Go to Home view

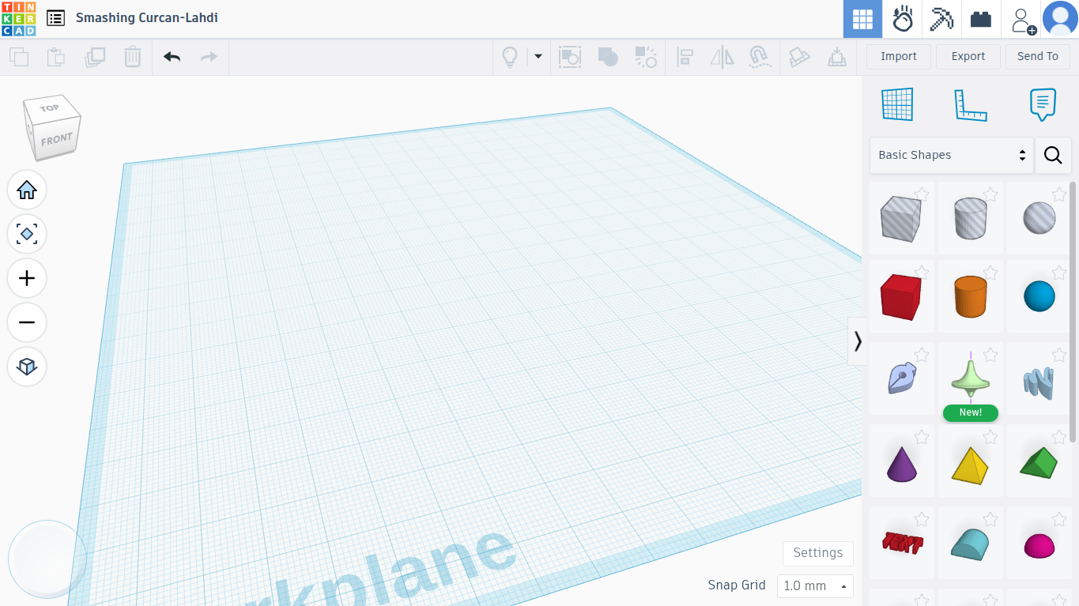(27, 190)
